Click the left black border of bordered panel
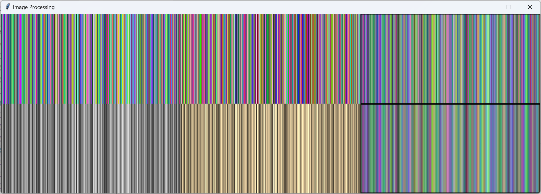Screen dimensions: 541x194 coord(361,149)
